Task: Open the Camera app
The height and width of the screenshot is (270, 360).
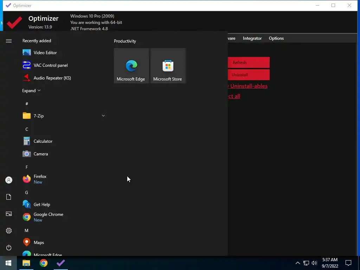Action: point(64,154)
